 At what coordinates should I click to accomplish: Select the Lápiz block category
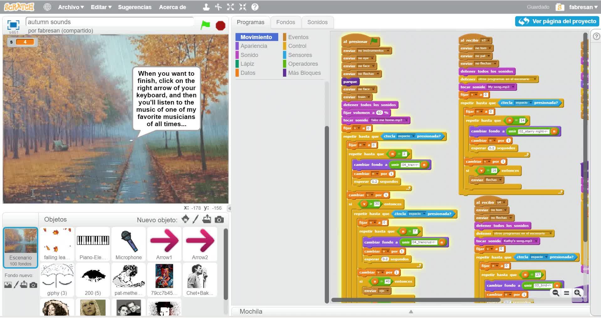coord(247,64)
